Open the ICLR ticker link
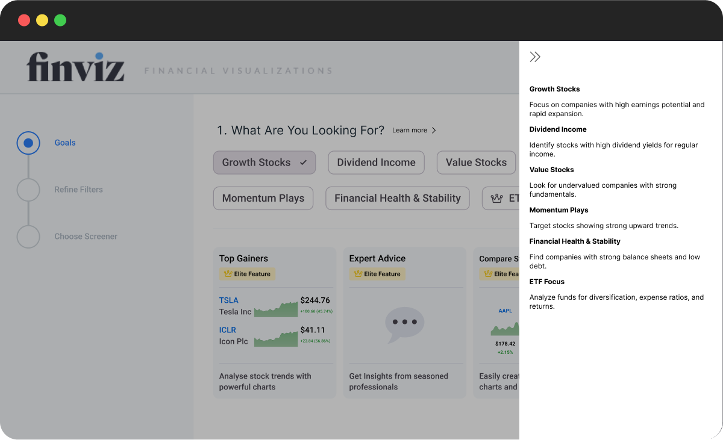The height and width of the screenshot is (440, 723). 227,330
